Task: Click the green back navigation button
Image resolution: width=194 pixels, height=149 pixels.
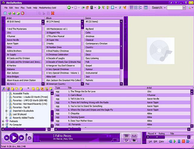Action: (69, 8)
